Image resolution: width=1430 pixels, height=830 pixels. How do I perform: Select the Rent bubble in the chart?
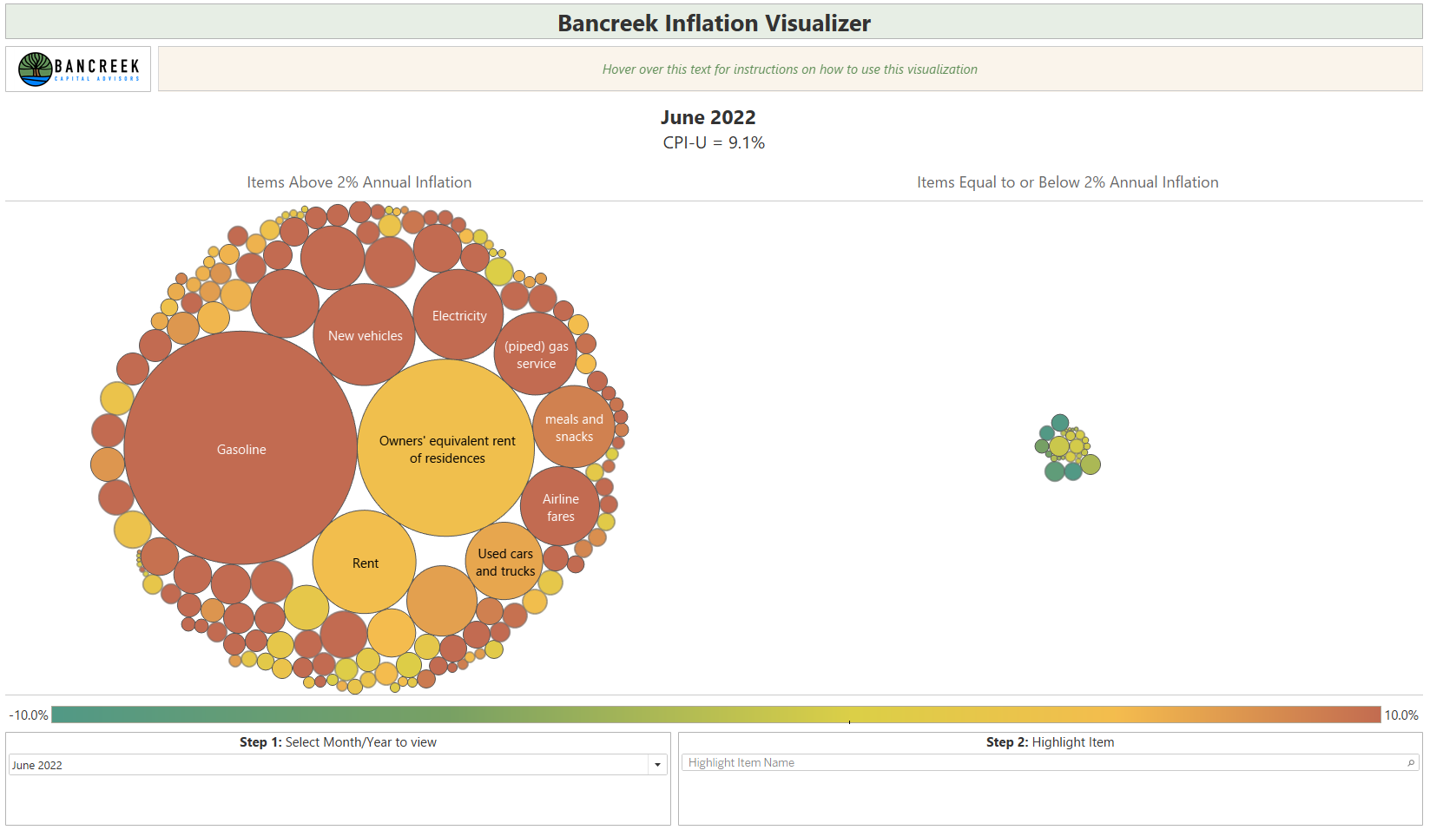(x=364, y=563)
